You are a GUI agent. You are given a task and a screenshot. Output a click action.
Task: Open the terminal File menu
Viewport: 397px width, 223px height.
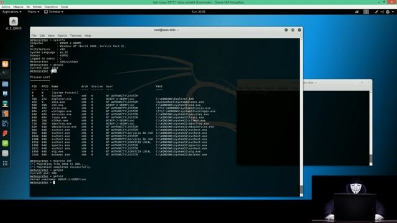click(34, 36)
